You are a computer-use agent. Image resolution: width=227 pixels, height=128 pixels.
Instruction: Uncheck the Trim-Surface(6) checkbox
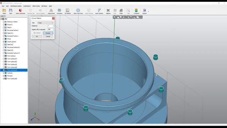coord(4,79)
